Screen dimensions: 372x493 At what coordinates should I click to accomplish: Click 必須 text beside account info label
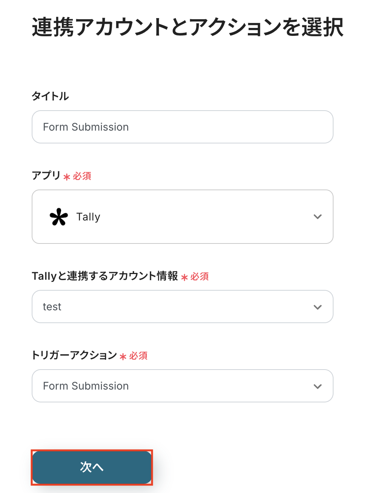tap(200, 277)
